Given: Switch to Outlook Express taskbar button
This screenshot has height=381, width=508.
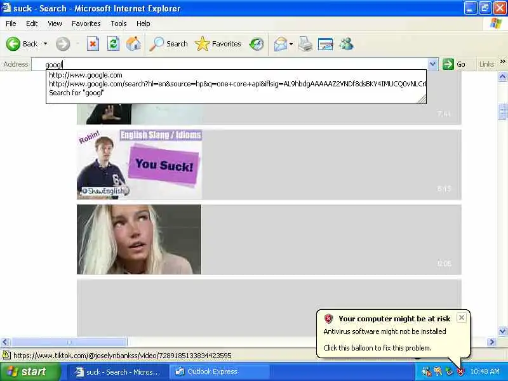Looking at the screenshot, I should 220,372.
